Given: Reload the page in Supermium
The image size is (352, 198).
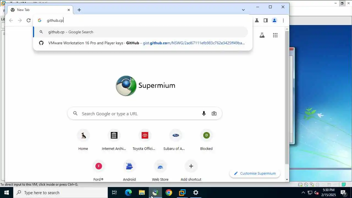Looking at the screenshot, I should click(x=29, y=20).
